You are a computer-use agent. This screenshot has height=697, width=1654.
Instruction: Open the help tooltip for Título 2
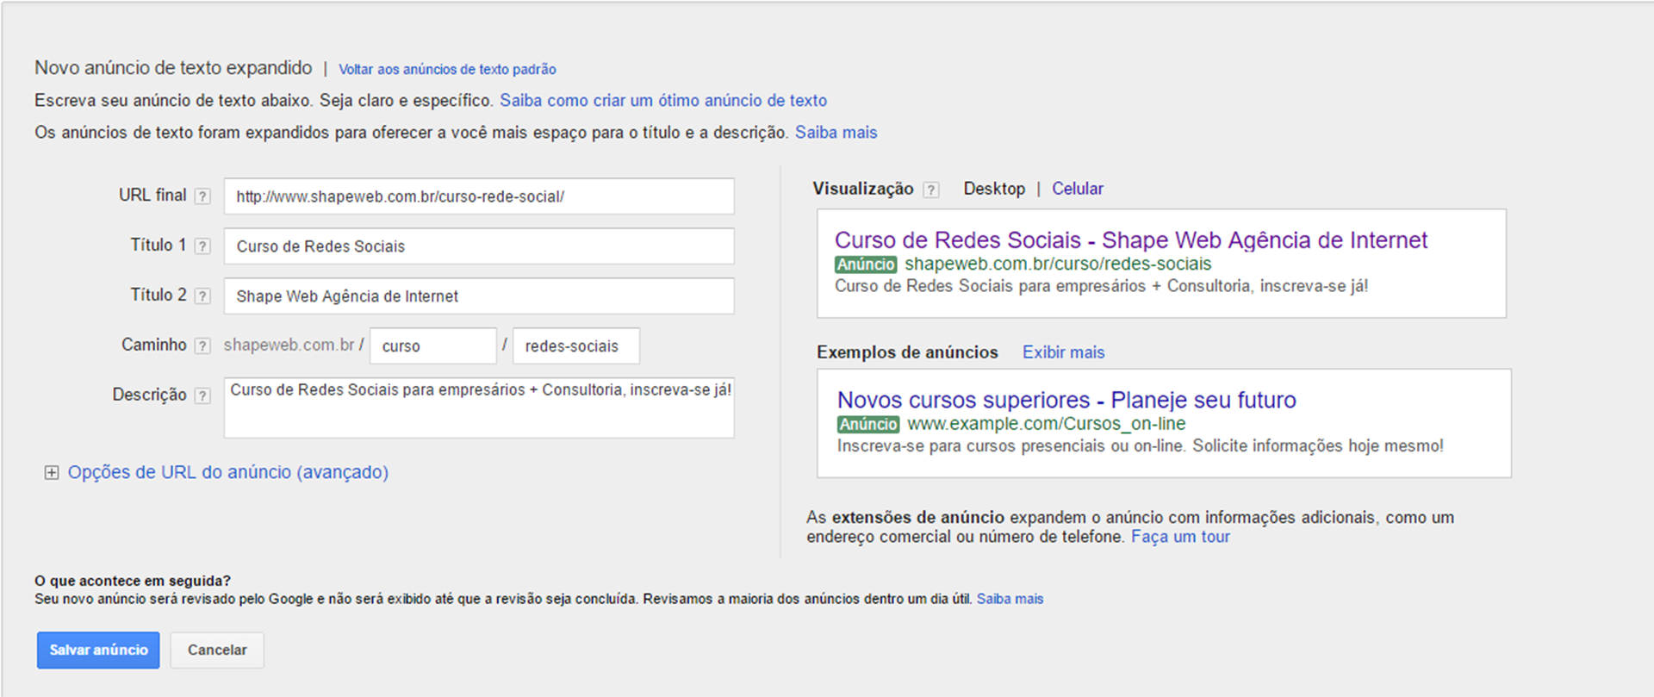point(202,296)
